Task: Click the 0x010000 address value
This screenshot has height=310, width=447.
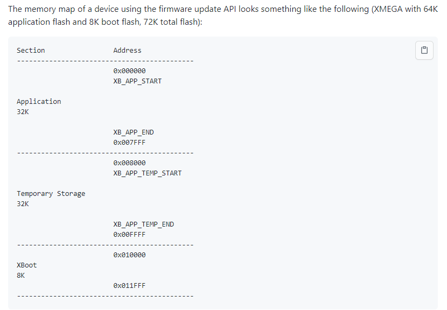Action: point(129,255)
